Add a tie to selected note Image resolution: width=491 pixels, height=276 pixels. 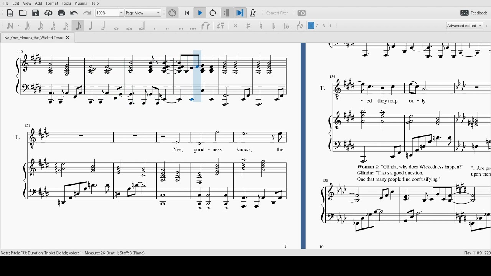coord(206,26)
